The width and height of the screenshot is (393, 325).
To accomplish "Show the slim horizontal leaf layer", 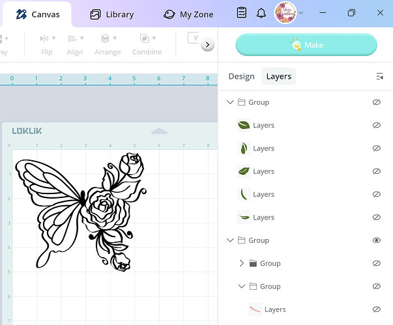I will [377, 217].
